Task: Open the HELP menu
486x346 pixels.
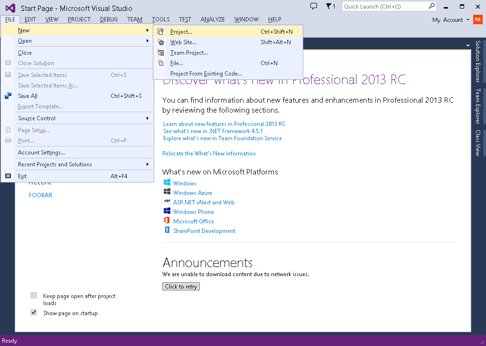Action: click(x=275, y=19)
